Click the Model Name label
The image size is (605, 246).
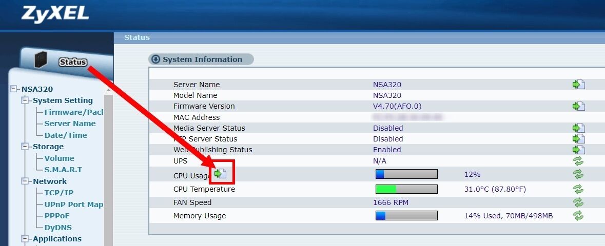pos(195,95)
